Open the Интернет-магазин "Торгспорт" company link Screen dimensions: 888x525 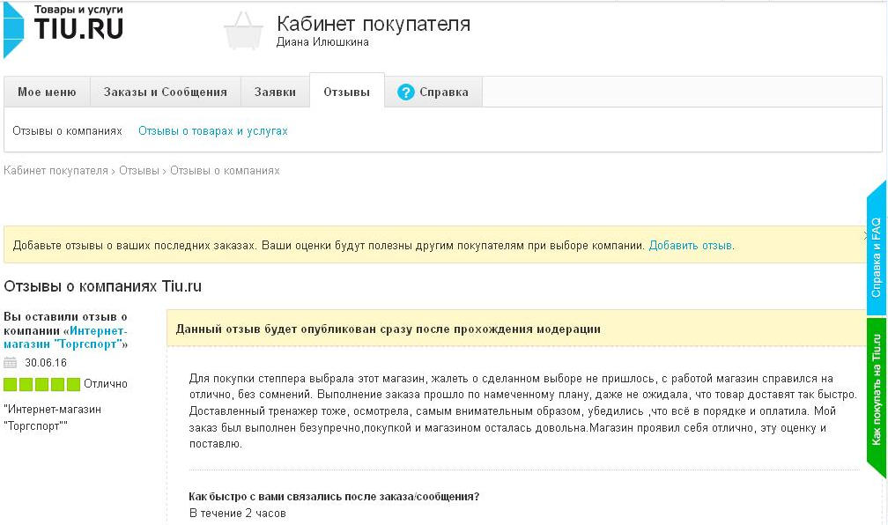(66, 337)
